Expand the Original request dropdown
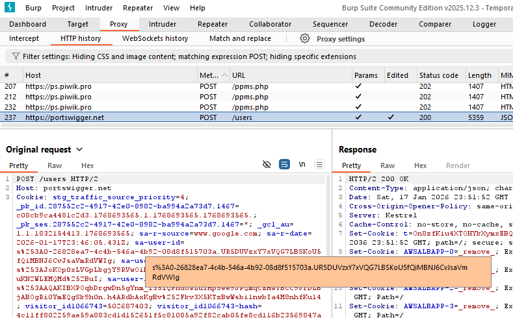The image size is (513, 318). [79, 149]
